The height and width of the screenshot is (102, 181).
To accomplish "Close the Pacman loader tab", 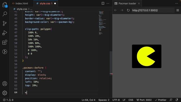I will 139,3.
